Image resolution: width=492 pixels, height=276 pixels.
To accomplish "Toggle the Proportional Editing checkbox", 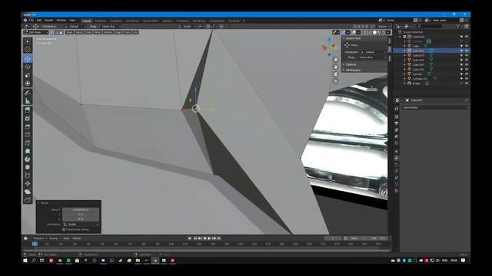I will click(x=64, y=229).
